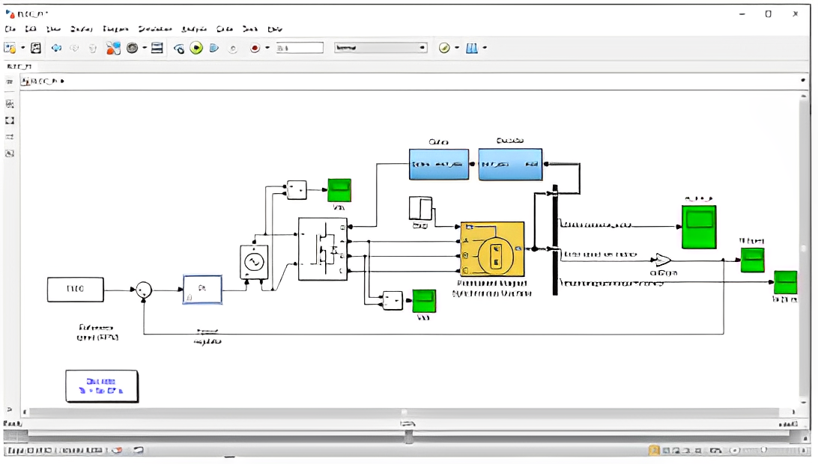The image size is (818, 464).
Task: Click the Model Explorer list icon
Action: (157, 48)
